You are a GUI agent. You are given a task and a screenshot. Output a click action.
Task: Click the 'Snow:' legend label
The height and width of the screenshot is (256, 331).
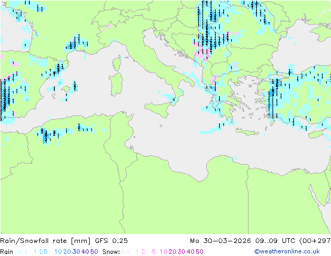tap(111, 252)
